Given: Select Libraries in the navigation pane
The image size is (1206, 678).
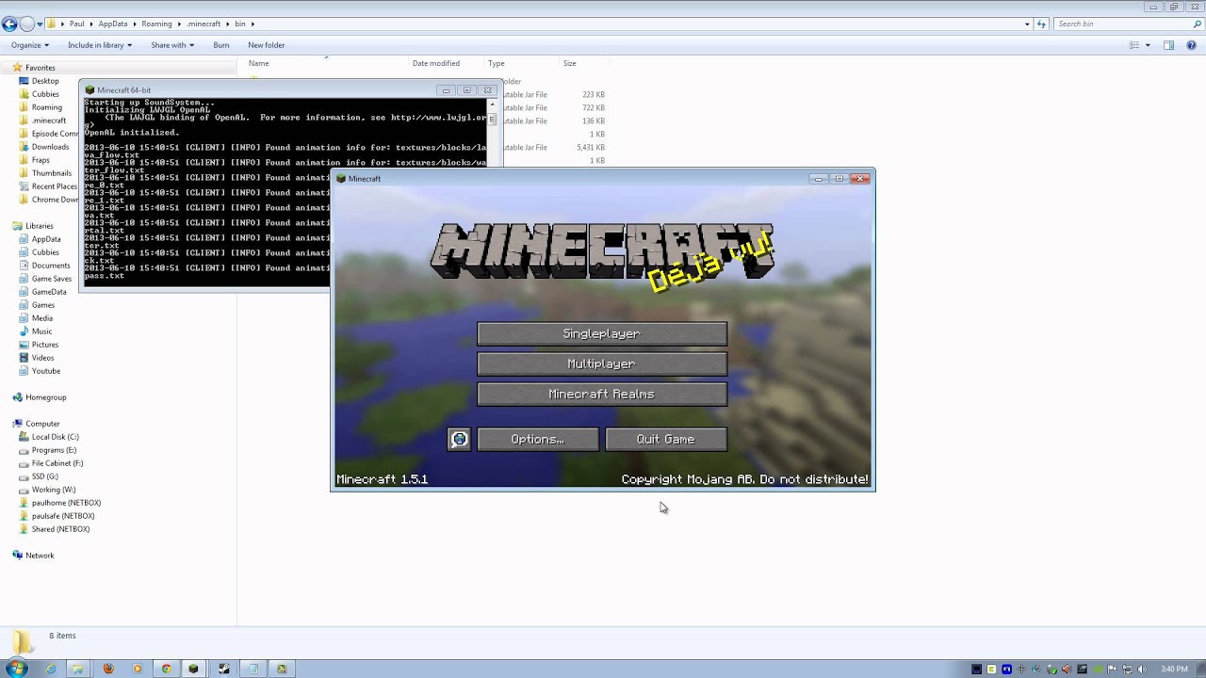Looking at the screenshot, I should point(39,226).
